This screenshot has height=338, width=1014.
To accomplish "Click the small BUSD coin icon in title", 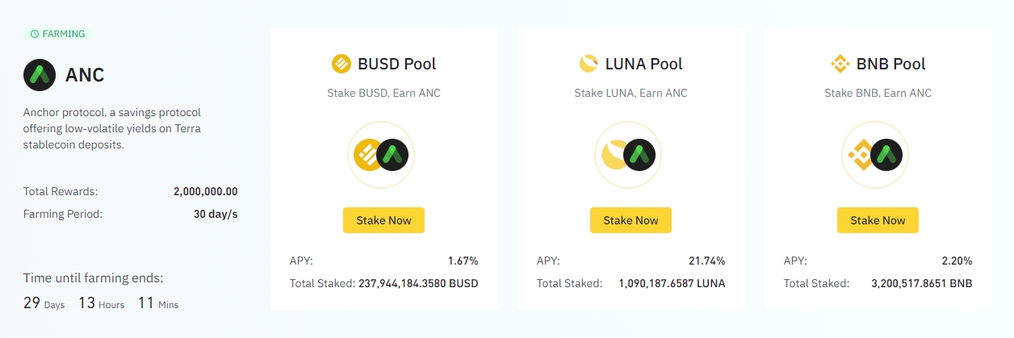I will (341, 64).
